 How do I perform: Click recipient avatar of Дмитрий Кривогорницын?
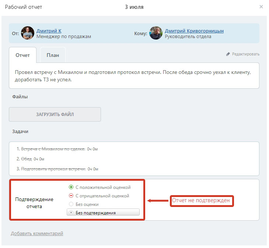click(156, 33)
